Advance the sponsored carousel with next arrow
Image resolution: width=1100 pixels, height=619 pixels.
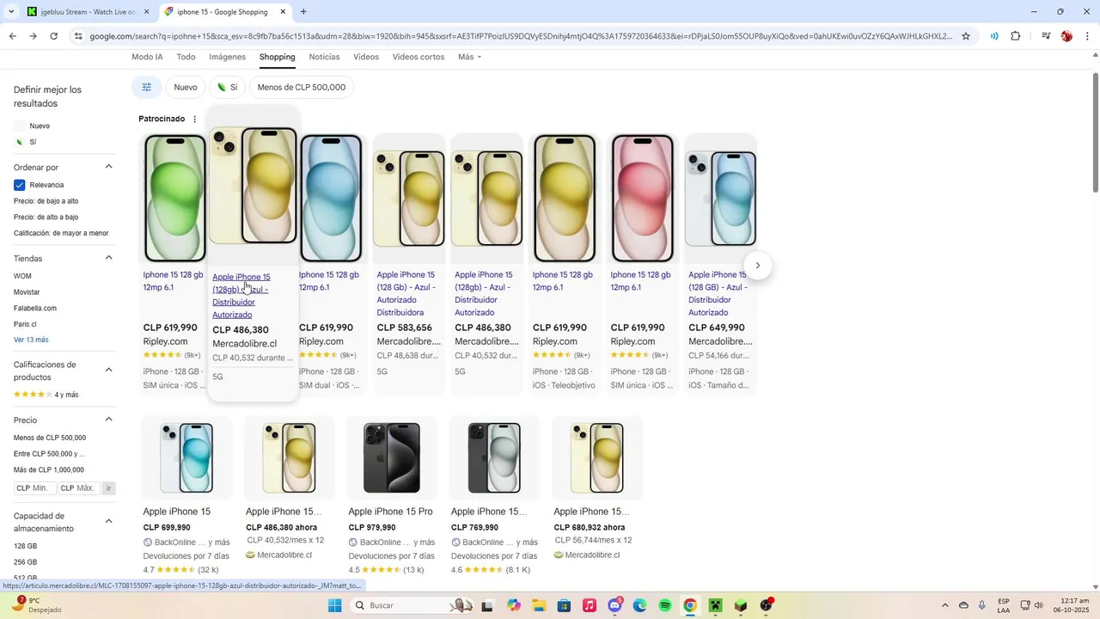click(x=757, y=265)
